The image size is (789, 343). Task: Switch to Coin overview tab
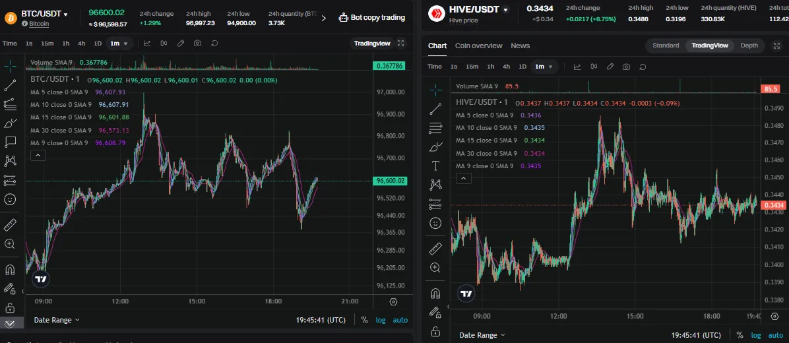[x=478, y=46]
